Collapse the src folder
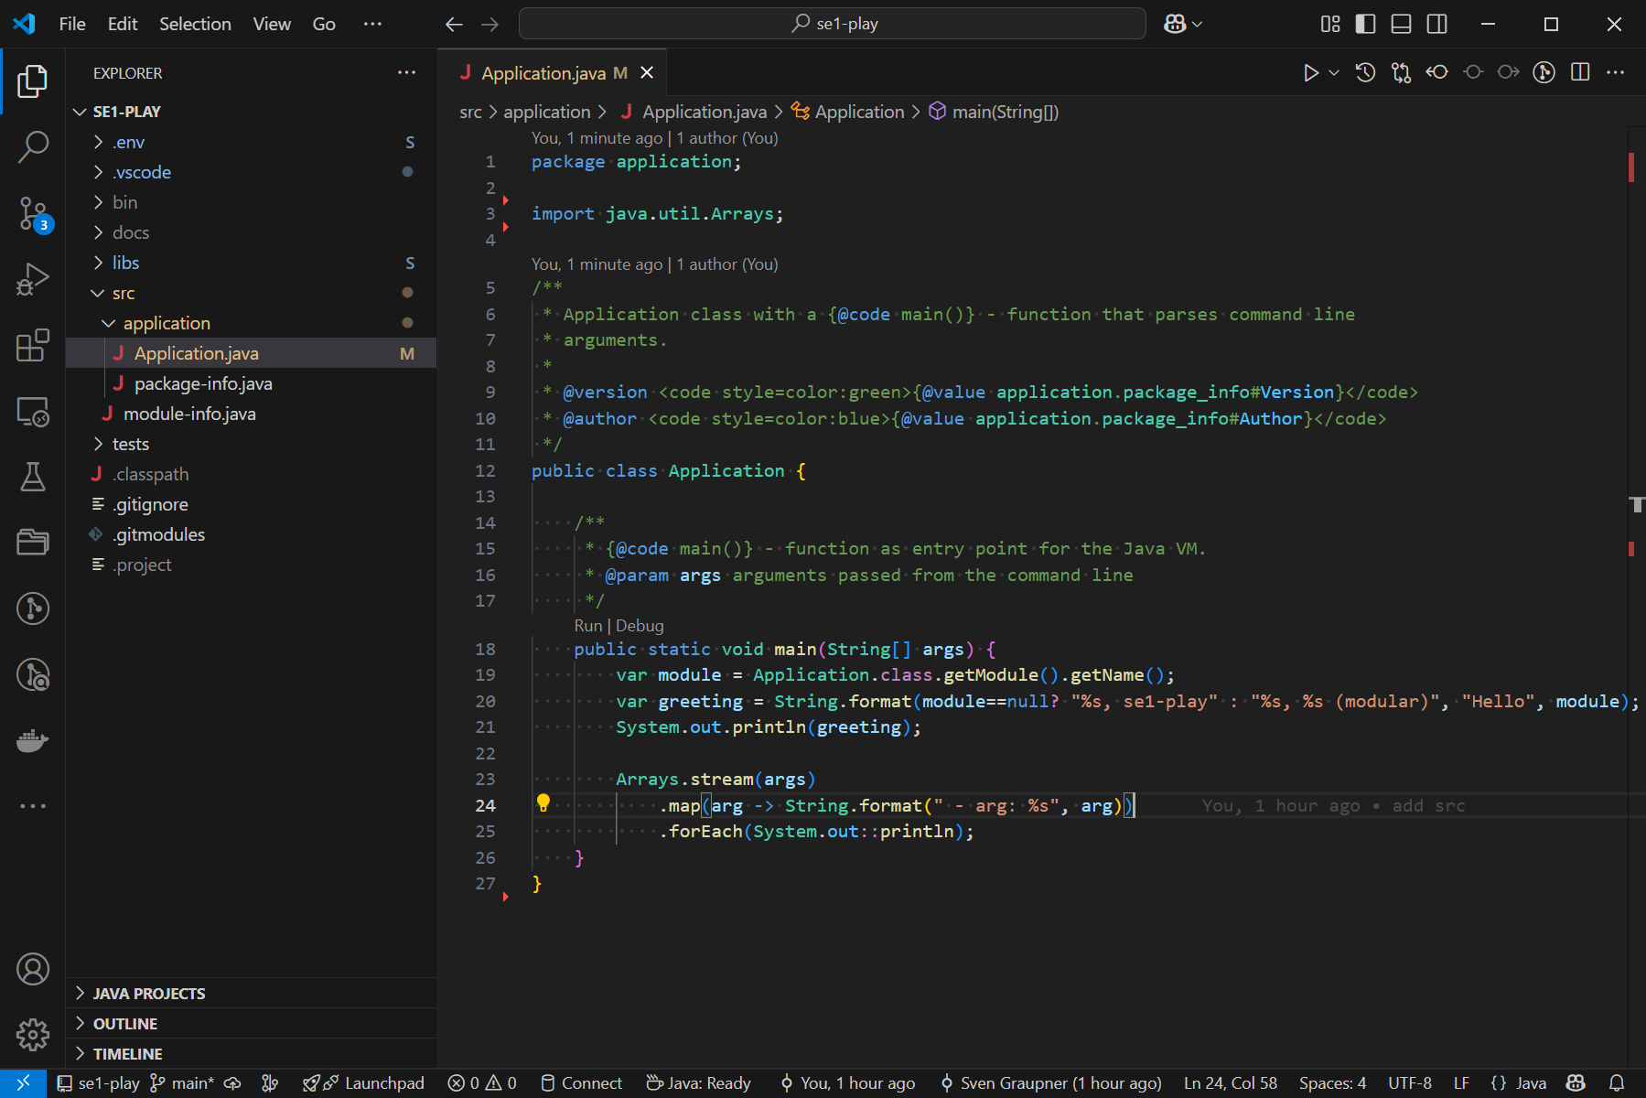 click(252, 293)
